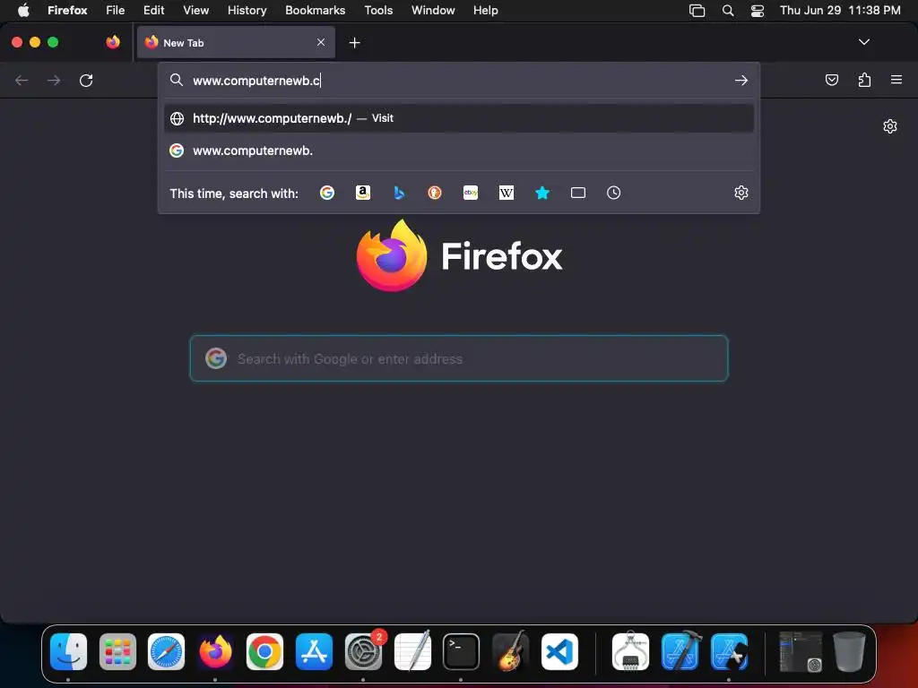The height and width of the screenshot is (688, 918).
Task: Go back one page
Action: [22, 80]
